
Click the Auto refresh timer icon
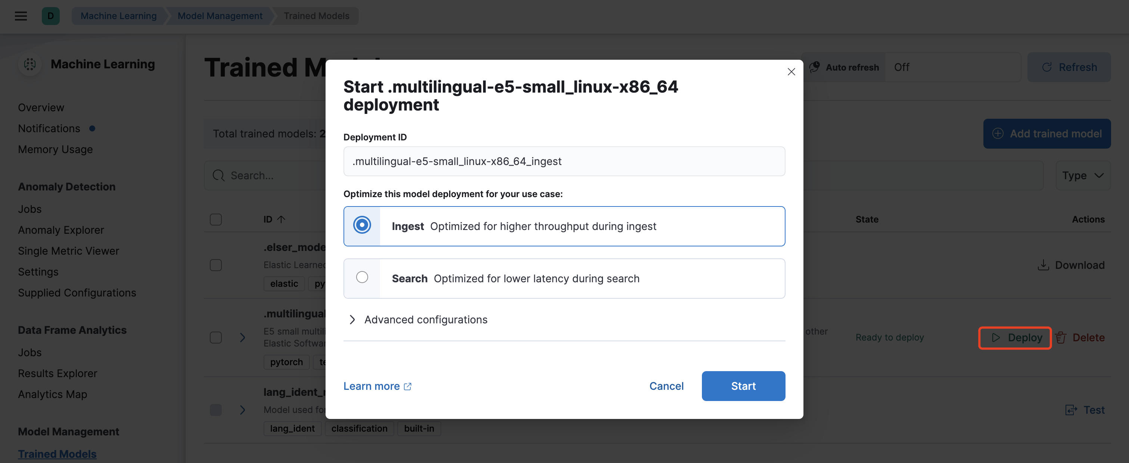click(814, 67)
